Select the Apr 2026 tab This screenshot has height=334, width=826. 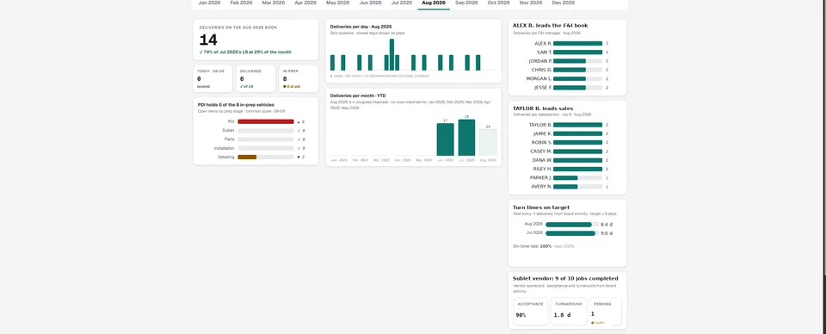[305, 3]
